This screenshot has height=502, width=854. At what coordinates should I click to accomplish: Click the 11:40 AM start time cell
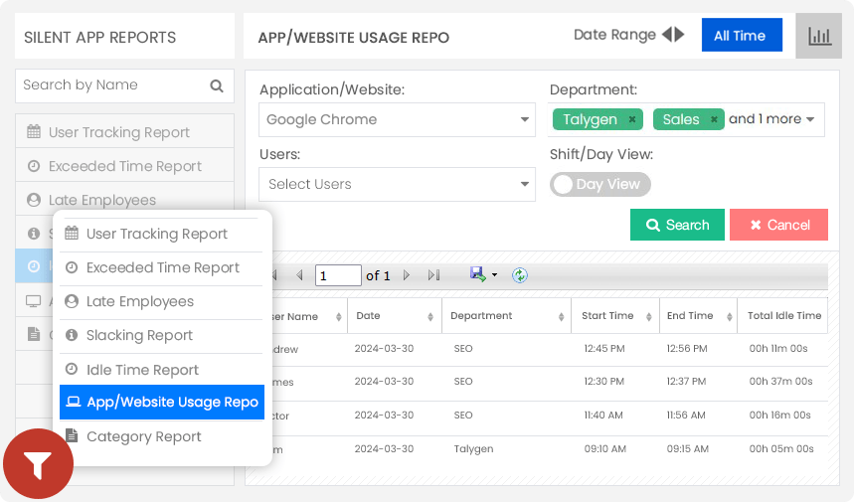pyautogui.click(x=603, y=416)
